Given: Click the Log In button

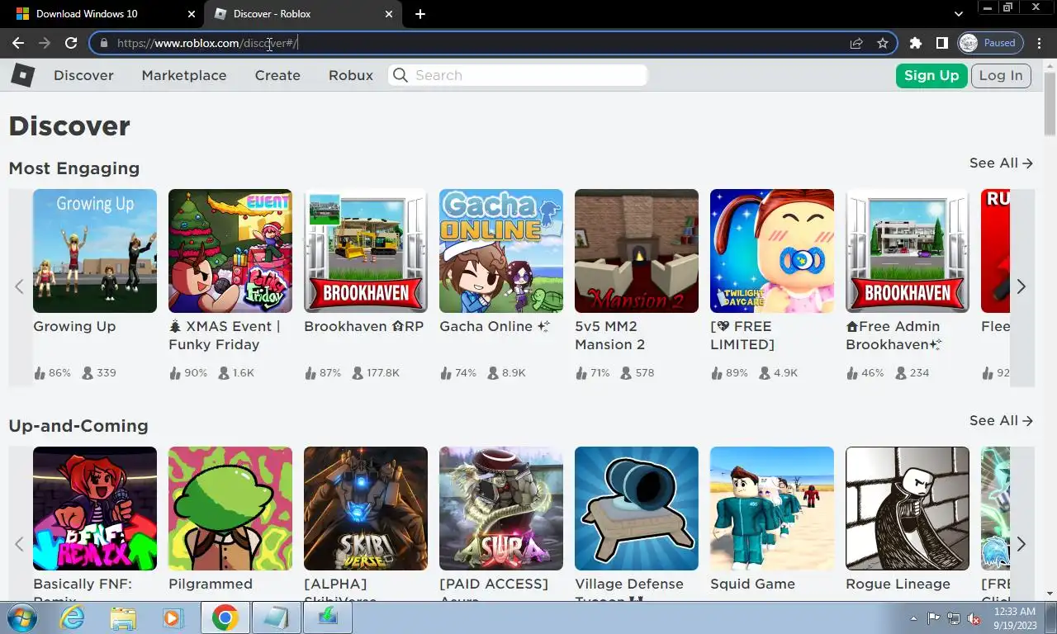Looking at the screenshot, I should click(x=1001, y=75).
